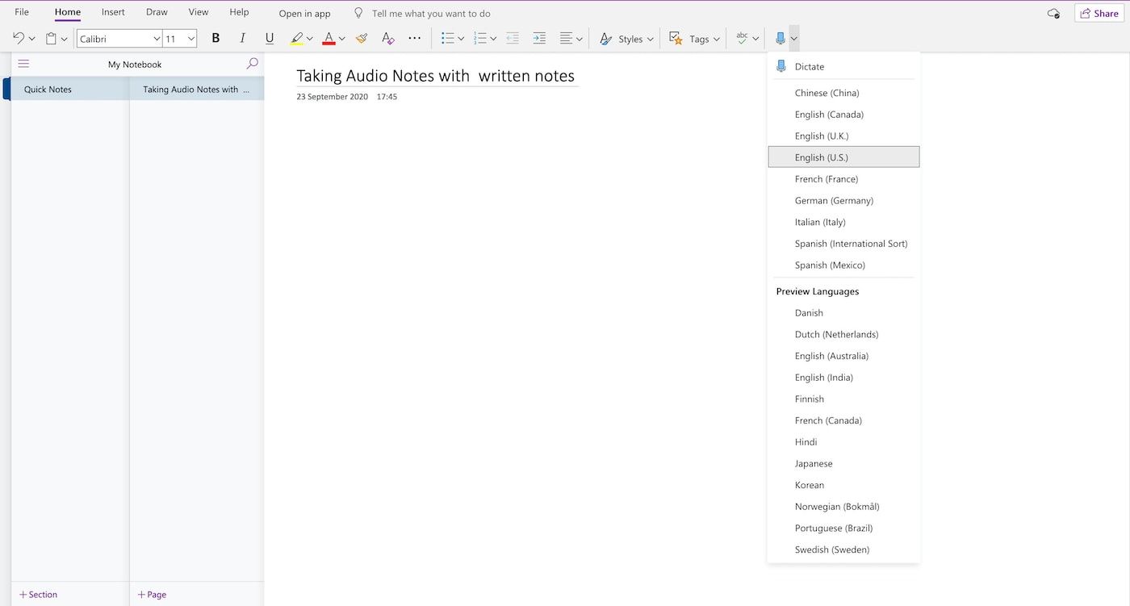This screenshot has width=1130, height=606.
Task: Click the Clear Formatting icon
Action: 388,38
